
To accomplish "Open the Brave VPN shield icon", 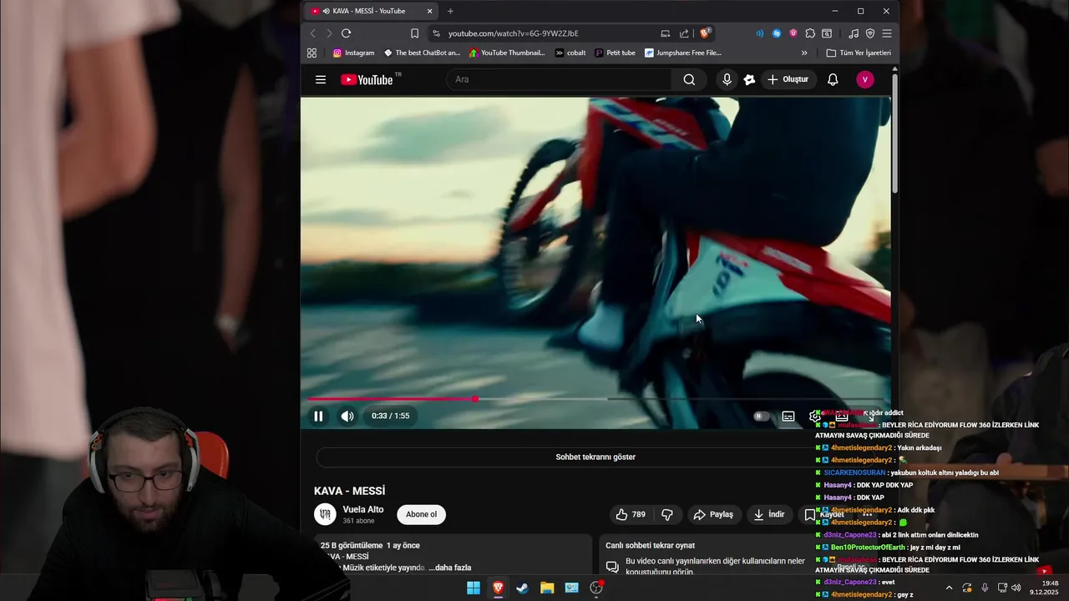I will 870,33.
